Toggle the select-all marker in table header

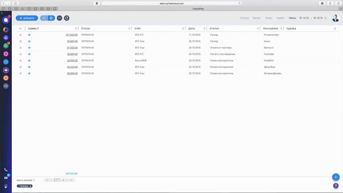tap(20, 28)
